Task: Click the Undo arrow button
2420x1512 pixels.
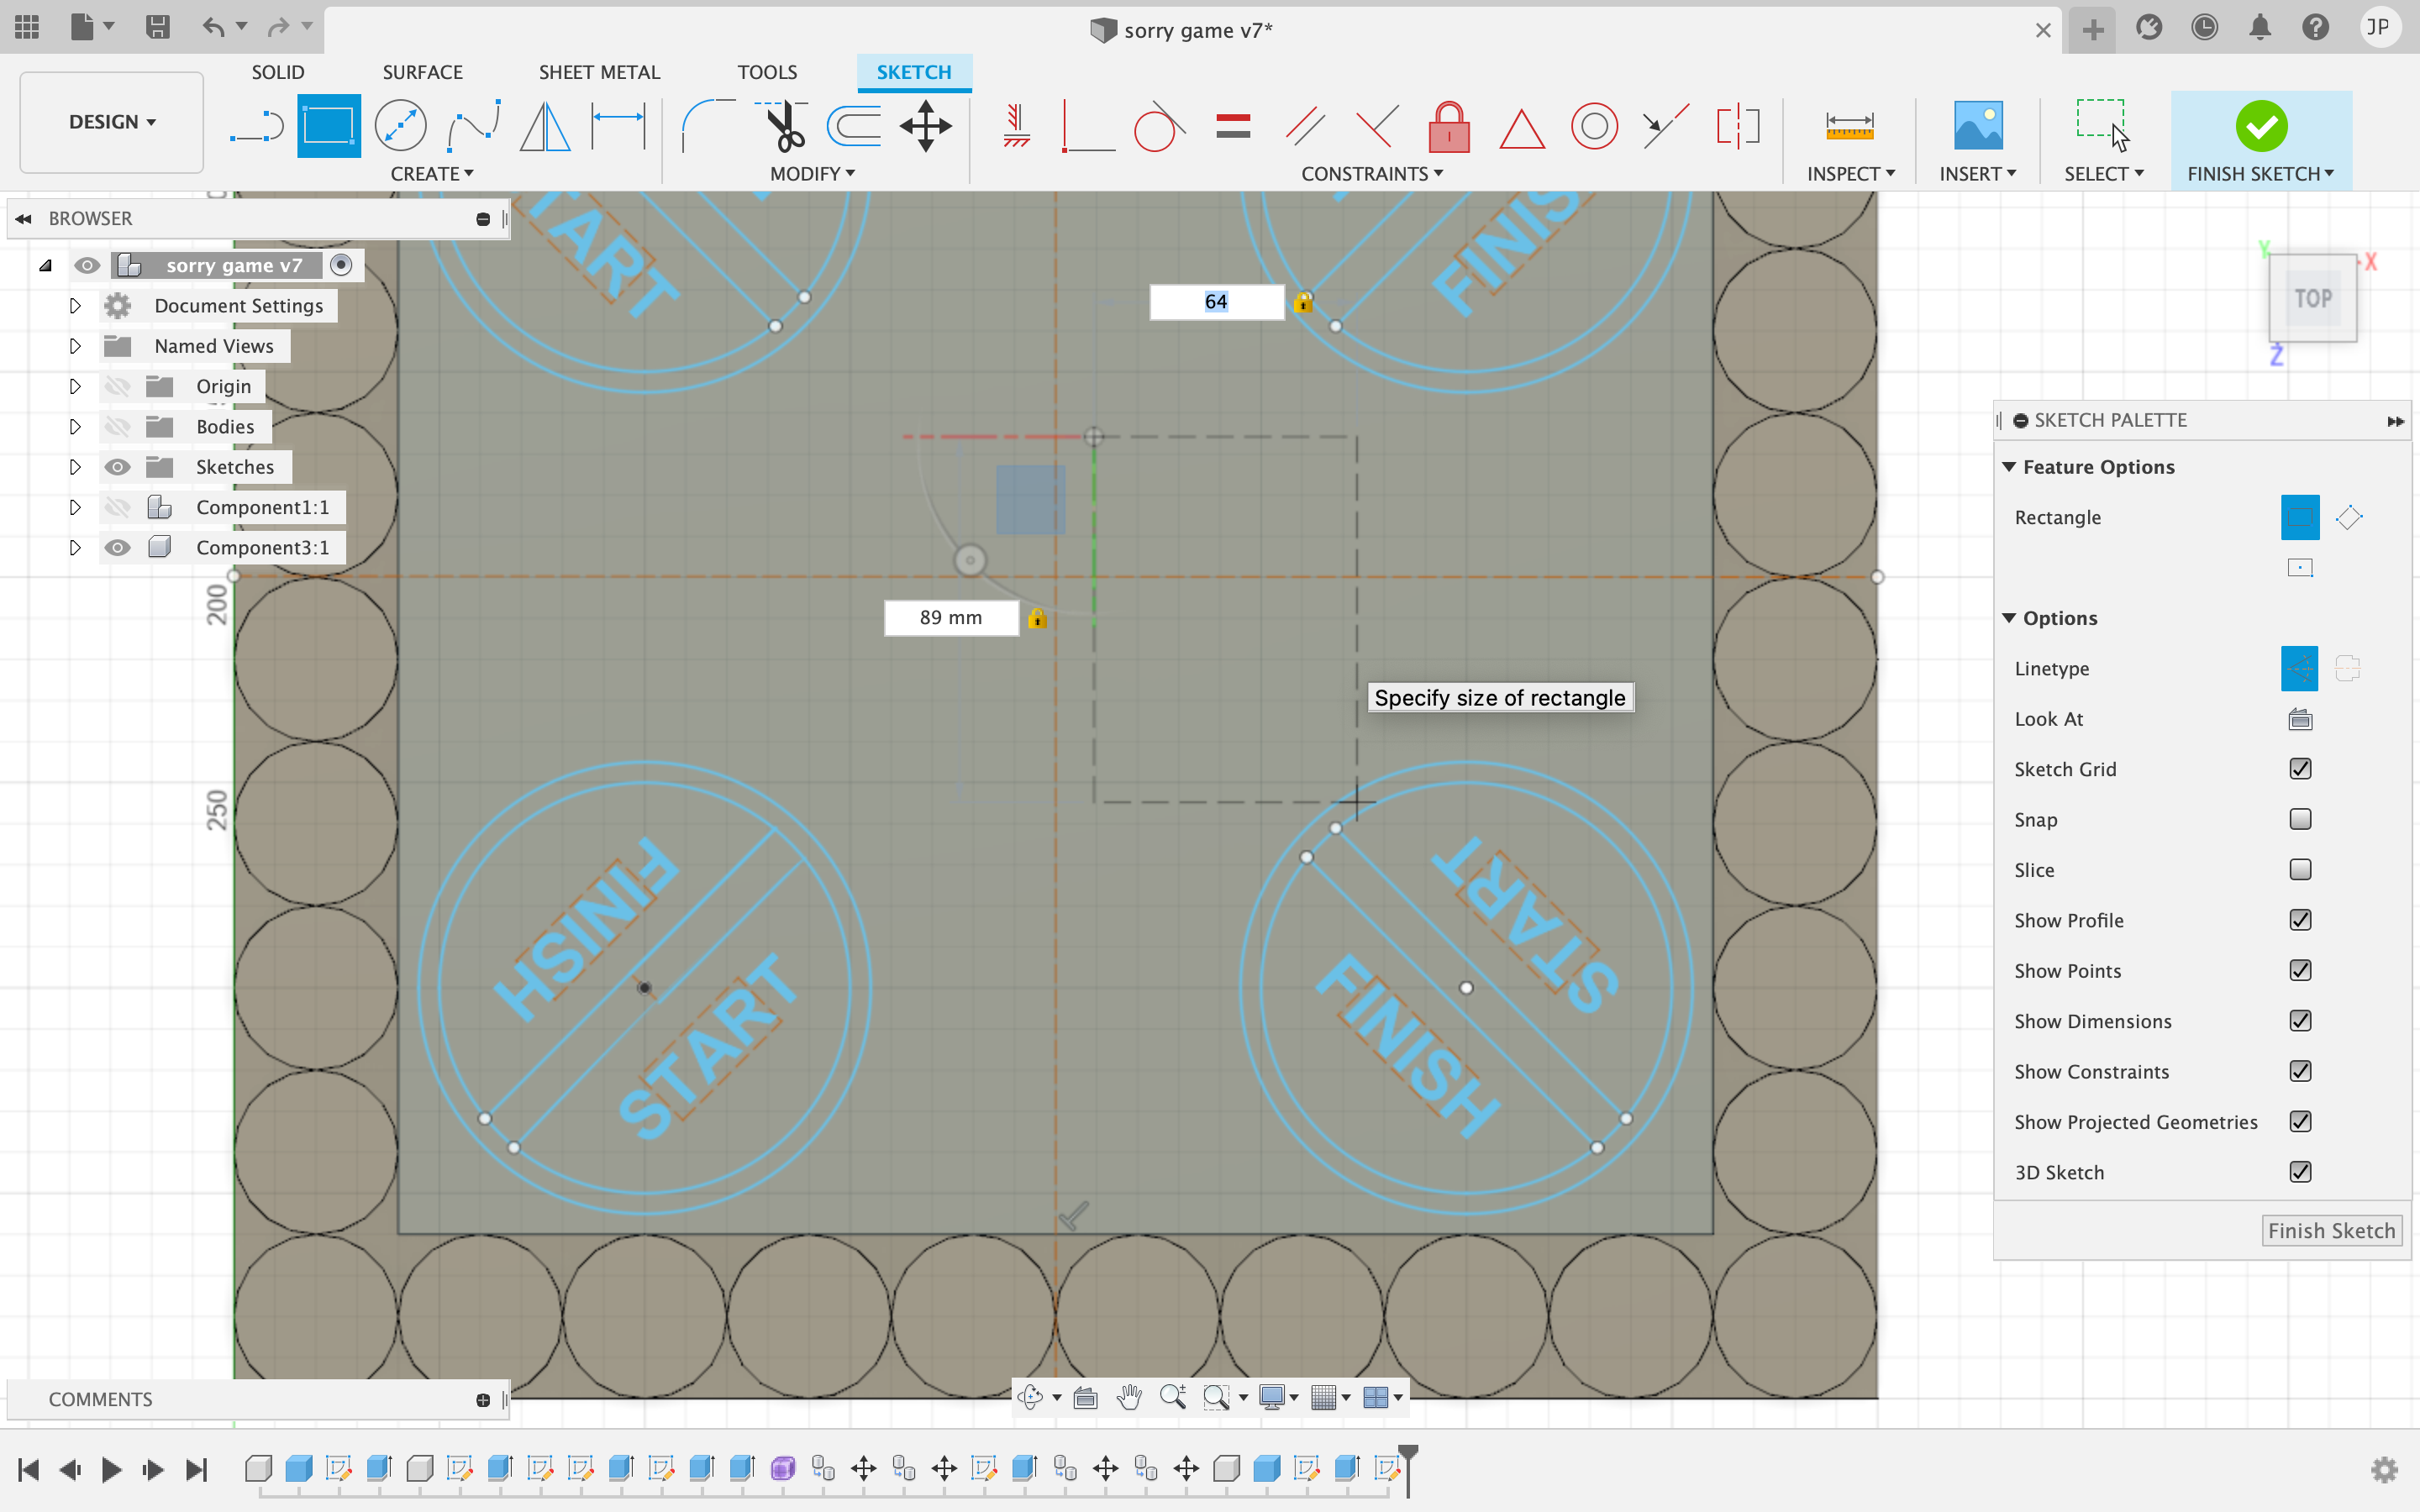Action: [x=212, y=27]
